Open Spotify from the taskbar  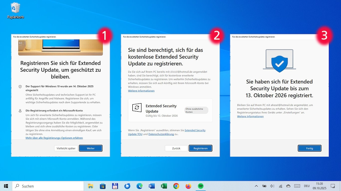click(x=201, y=186)
